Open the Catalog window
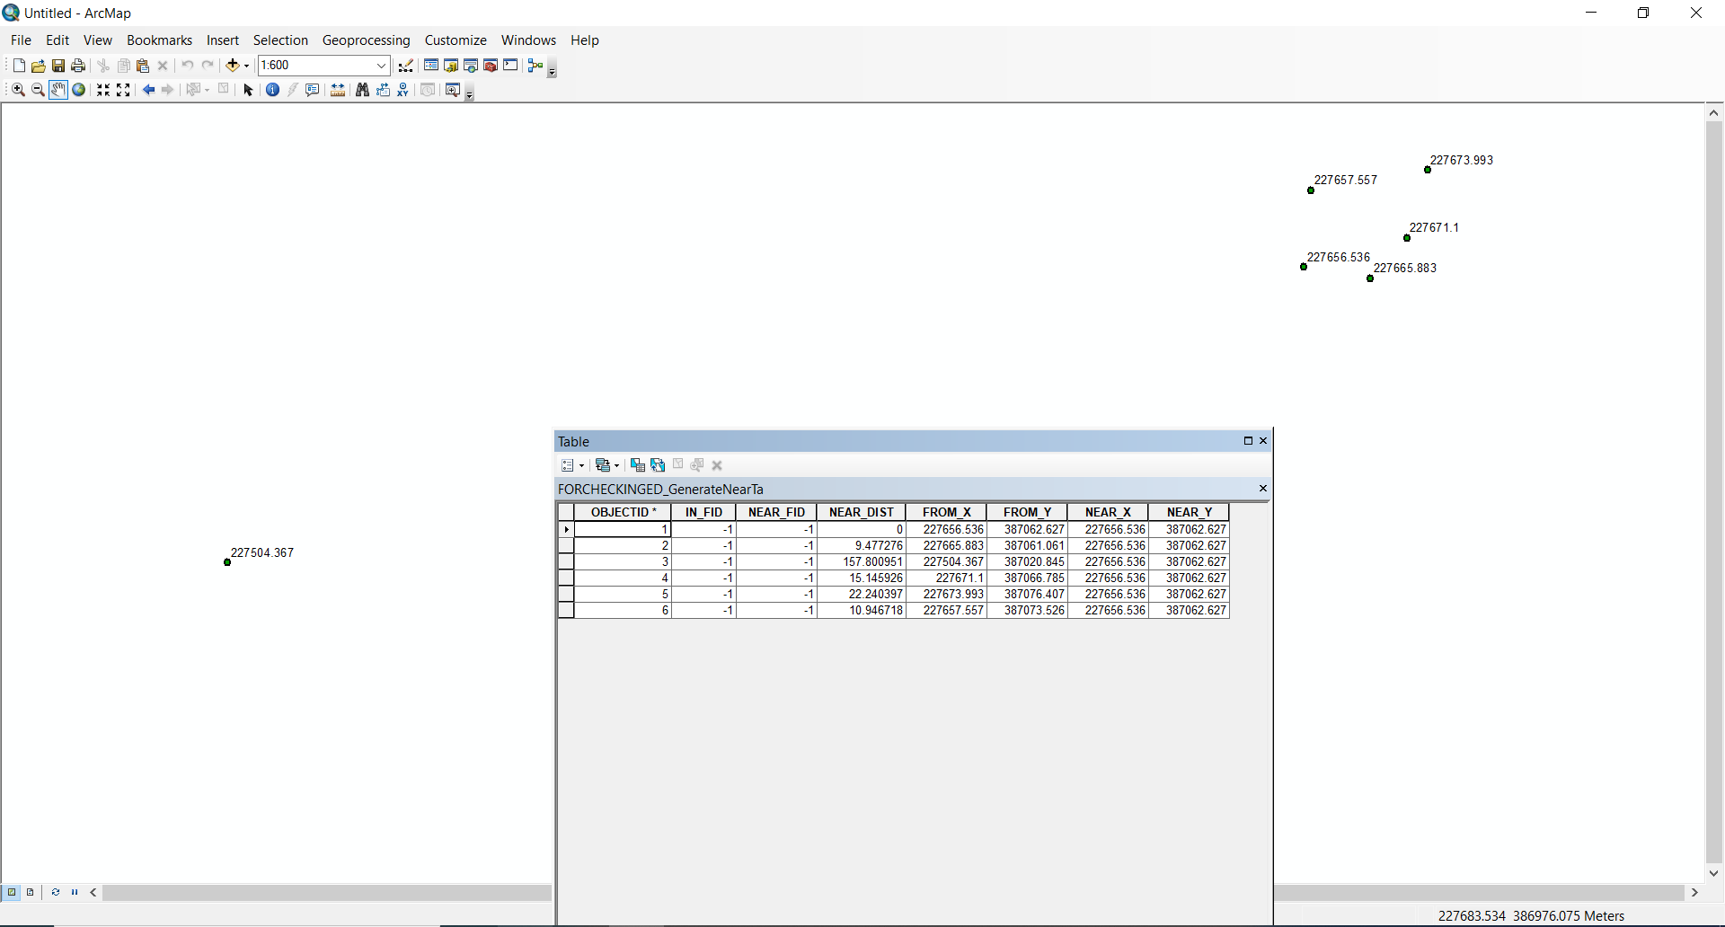Image resolution: width=1725 pixels, height=927 pixels. pyautogui.click(x=451, y=66)
